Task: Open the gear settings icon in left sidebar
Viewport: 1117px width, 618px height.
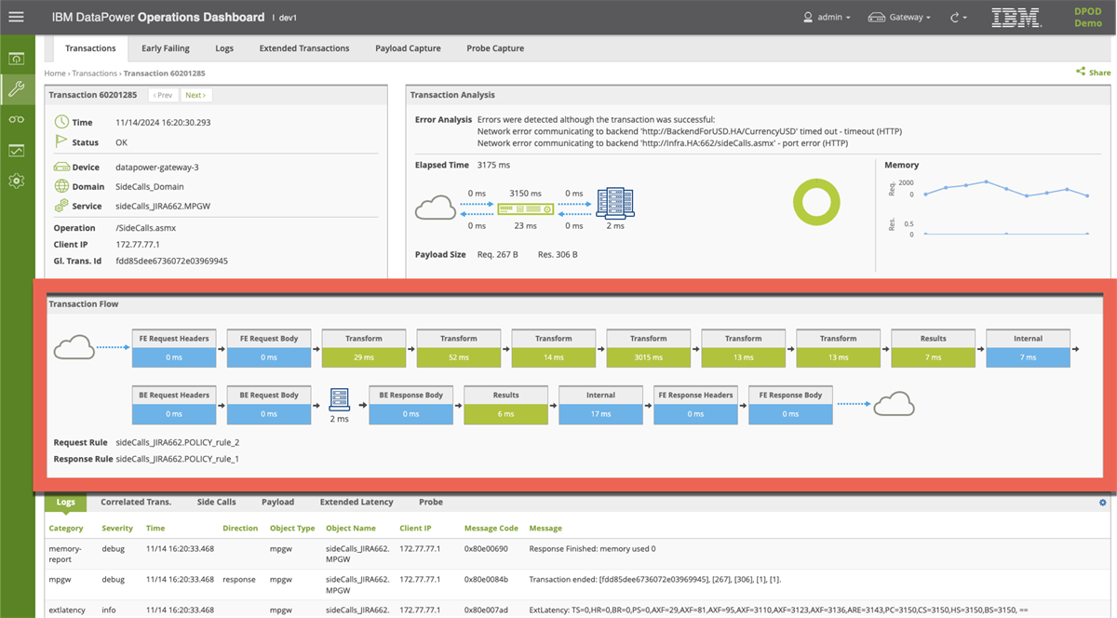Action: [x=17, y=181]
